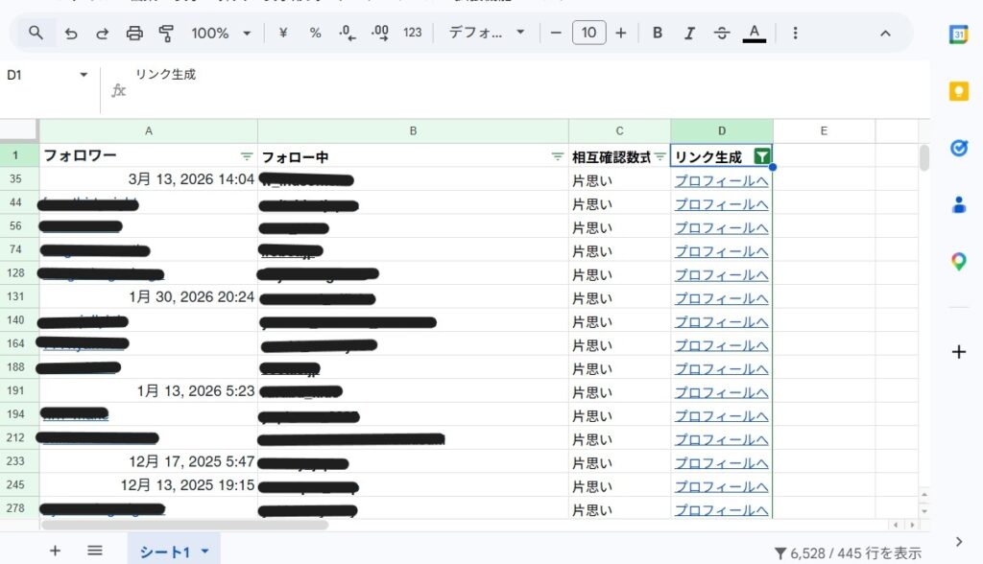Open Google Maps in side panel
The height and width of the screenshot is (564, 983).
tap(958, 262)
